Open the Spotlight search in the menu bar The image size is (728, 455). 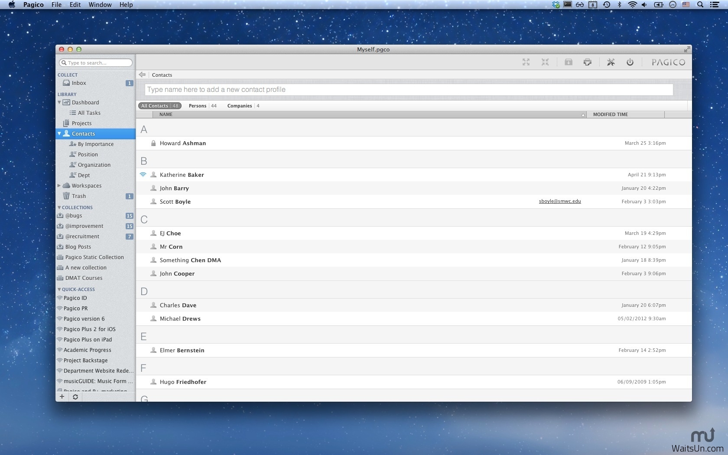pyautogui.click(x=700, y=5)
